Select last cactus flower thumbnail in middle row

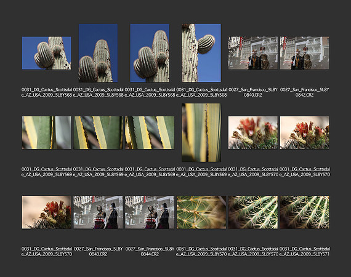(x=304, y=133)
